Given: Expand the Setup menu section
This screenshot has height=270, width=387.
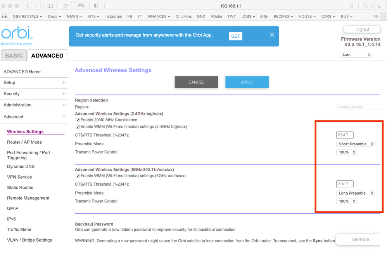Looking at the screenshot, I should 64,82.
